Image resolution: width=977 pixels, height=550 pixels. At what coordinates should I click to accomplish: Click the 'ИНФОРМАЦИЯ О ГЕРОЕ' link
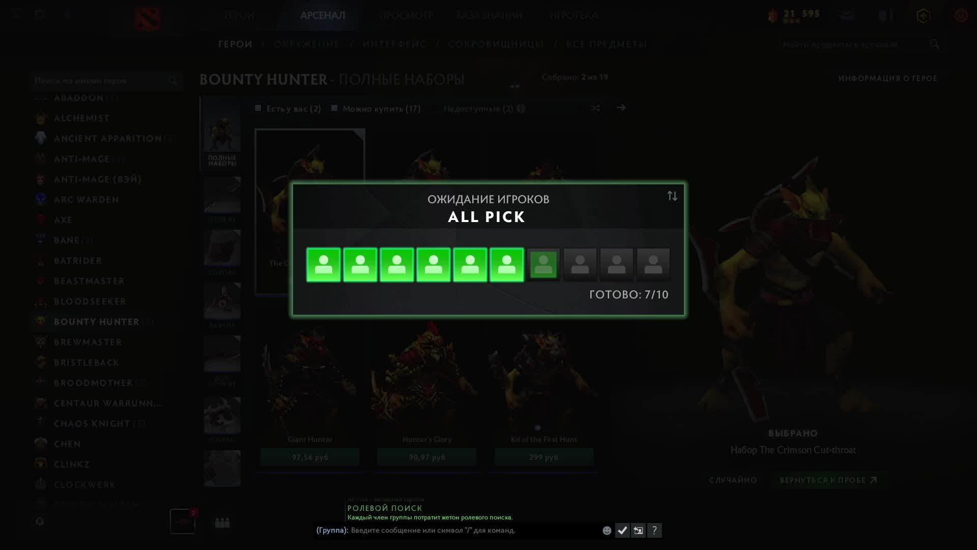pyautogui.click(x=888, y=78)
